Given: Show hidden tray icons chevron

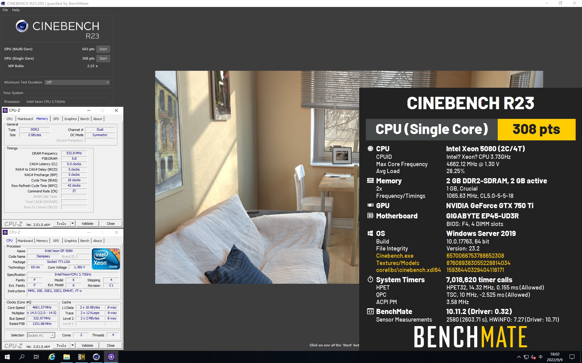Looking at the screenshot, I should tap(519, 357).
